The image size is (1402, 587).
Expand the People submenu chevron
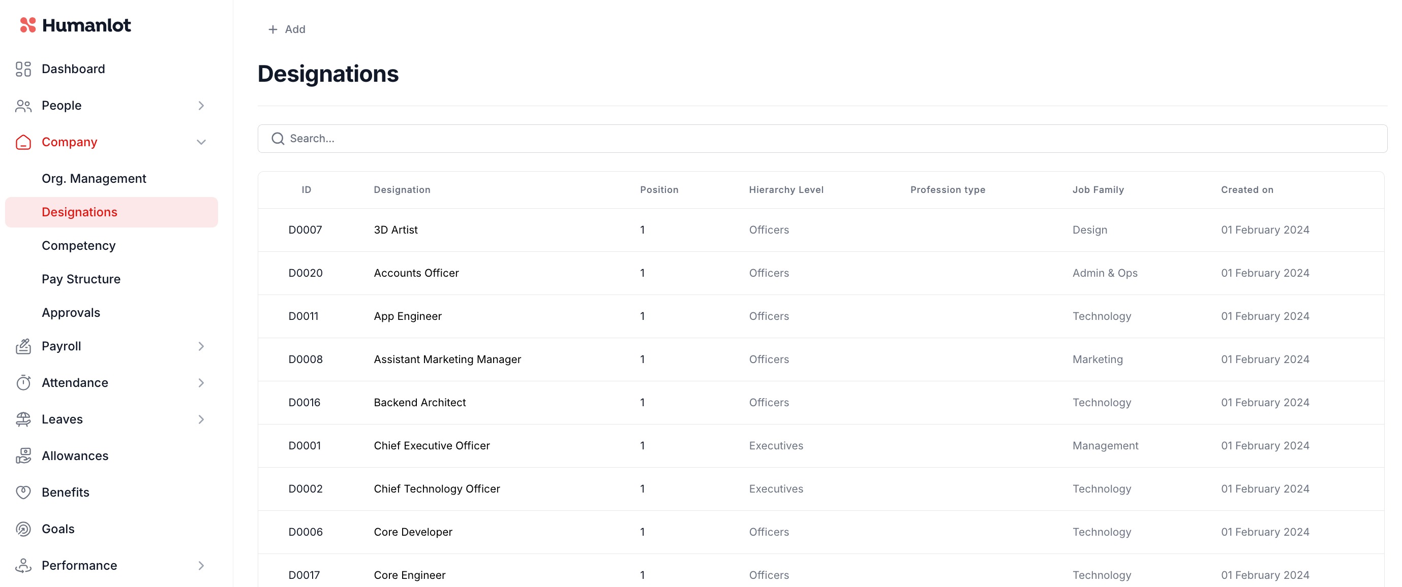pyautogui.click(x=201, y=106)
